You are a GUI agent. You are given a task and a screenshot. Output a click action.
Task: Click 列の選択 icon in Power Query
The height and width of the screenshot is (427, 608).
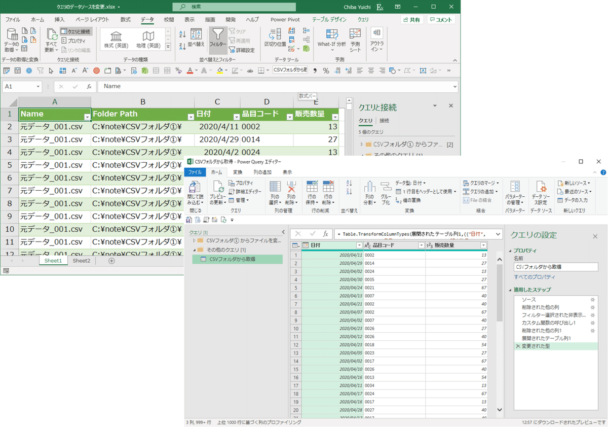pyautogui.click(x=275, y=193)
